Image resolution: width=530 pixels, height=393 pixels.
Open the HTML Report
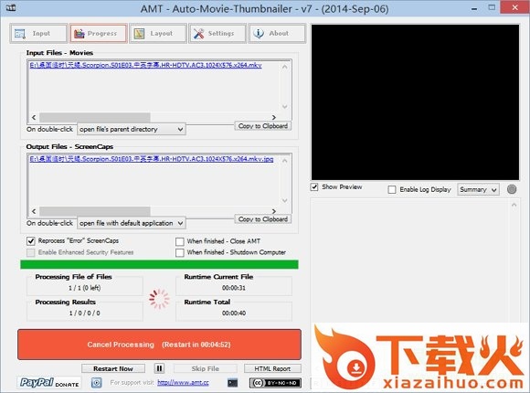tap(272, 368)
